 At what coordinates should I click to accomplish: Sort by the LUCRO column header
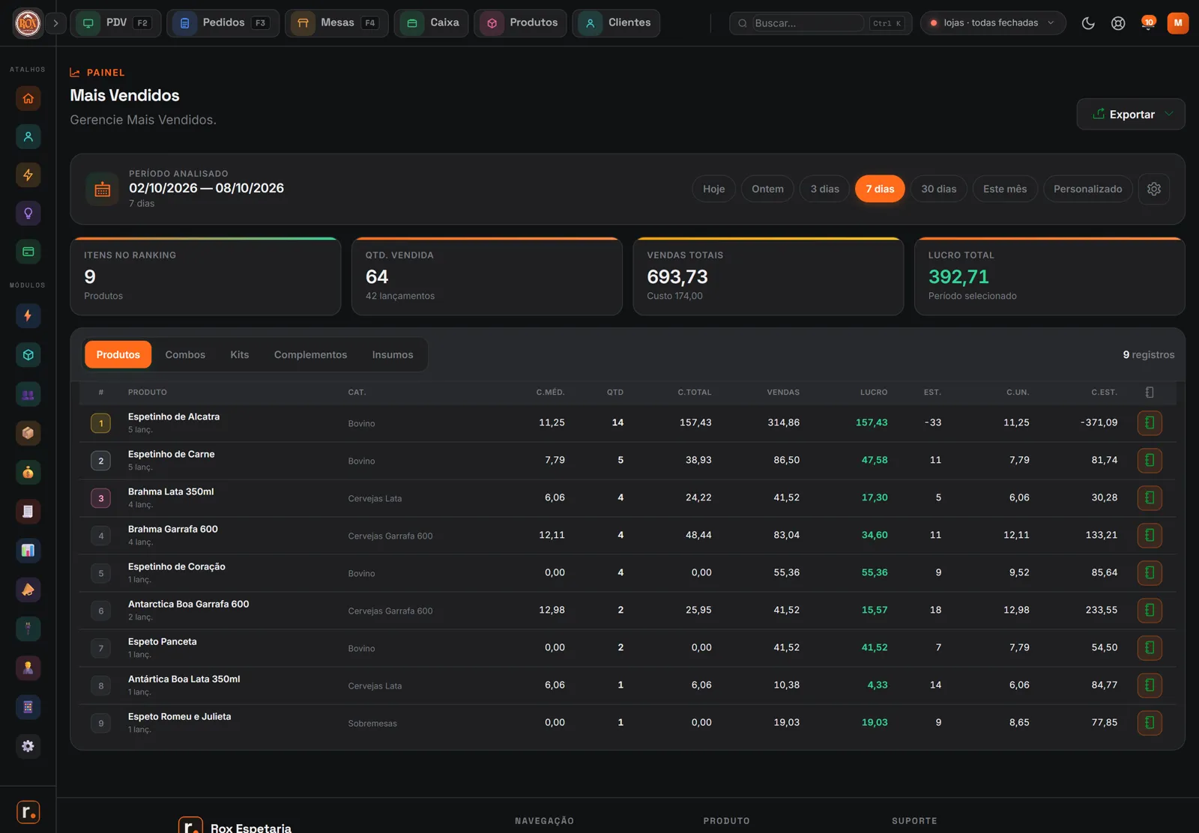point(874,393)
